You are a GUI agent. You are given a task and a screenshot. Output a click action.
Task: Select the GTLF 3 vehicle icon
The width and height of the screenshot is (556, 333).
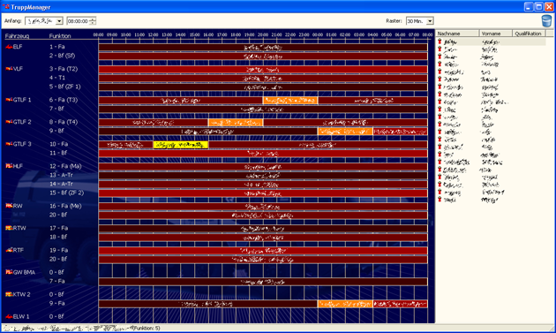coord(9,144)
